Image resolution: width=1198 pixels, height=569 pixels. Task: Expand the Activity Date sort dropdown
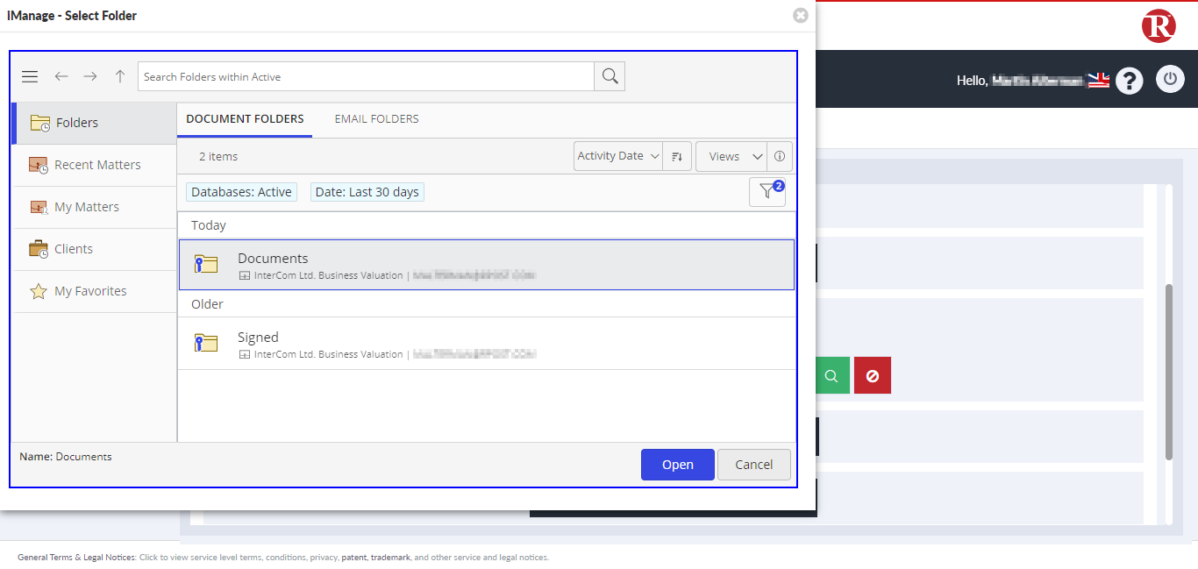pos(618,156)
